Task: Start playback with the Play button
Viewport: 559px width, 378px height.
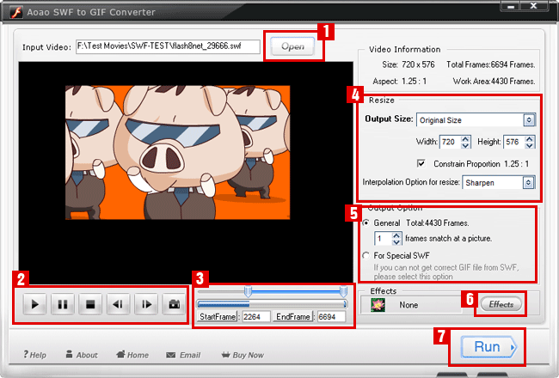Action: point(34,304)
